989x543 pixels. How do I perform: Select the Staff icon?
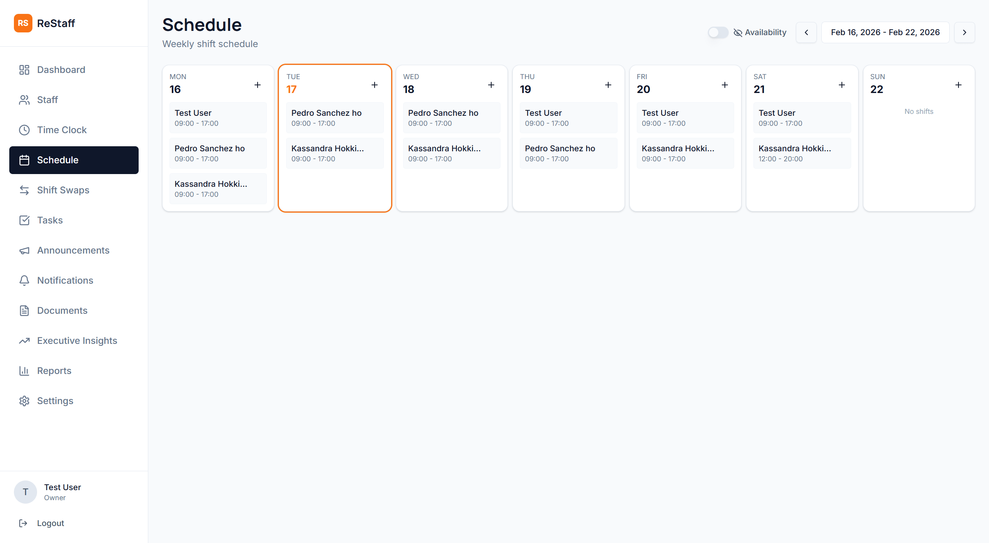(x=24, y=100)
